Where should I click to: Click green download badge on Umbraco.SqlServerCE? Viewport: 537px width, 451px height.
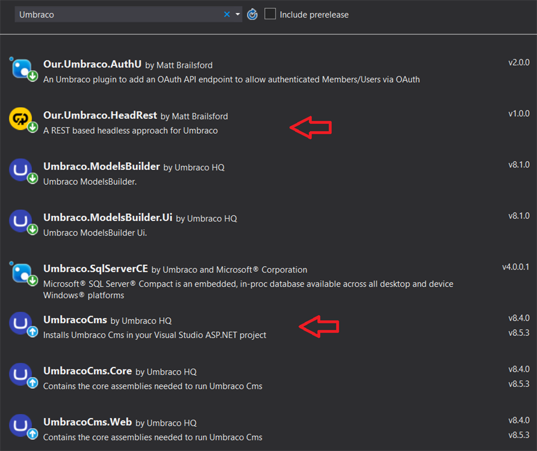pyautogui.click(x=32, y=280)
